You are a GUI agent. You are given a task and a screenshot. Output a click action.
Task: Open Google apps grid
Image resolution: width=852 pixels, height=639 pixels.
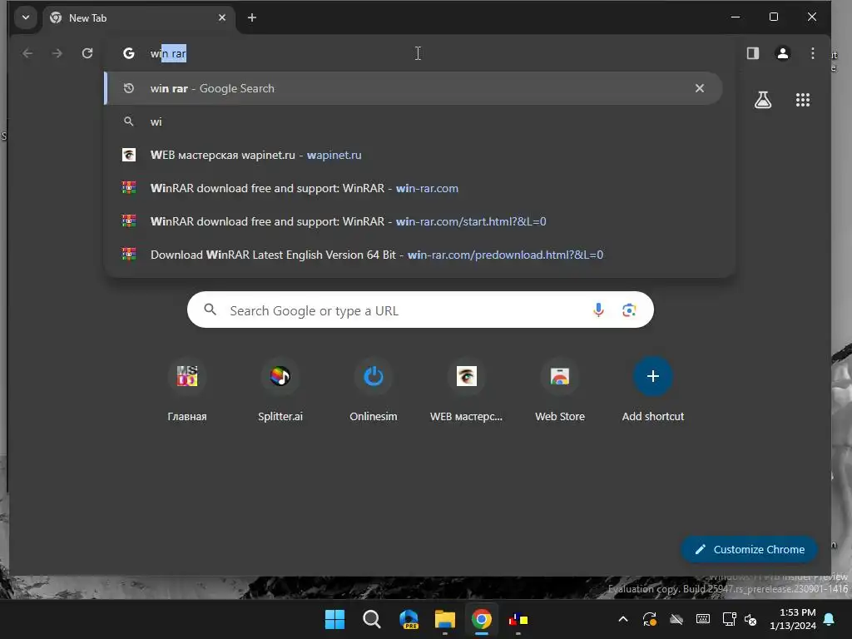tap(803, 100)
